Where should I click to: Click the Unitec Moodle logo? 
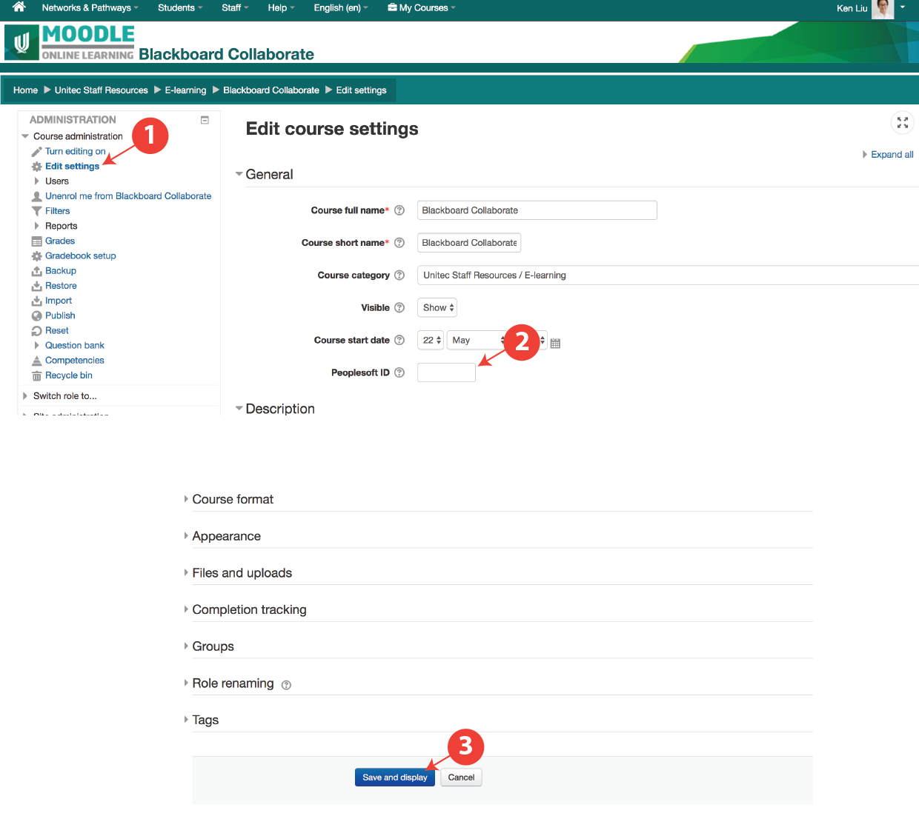coord(70,42)
